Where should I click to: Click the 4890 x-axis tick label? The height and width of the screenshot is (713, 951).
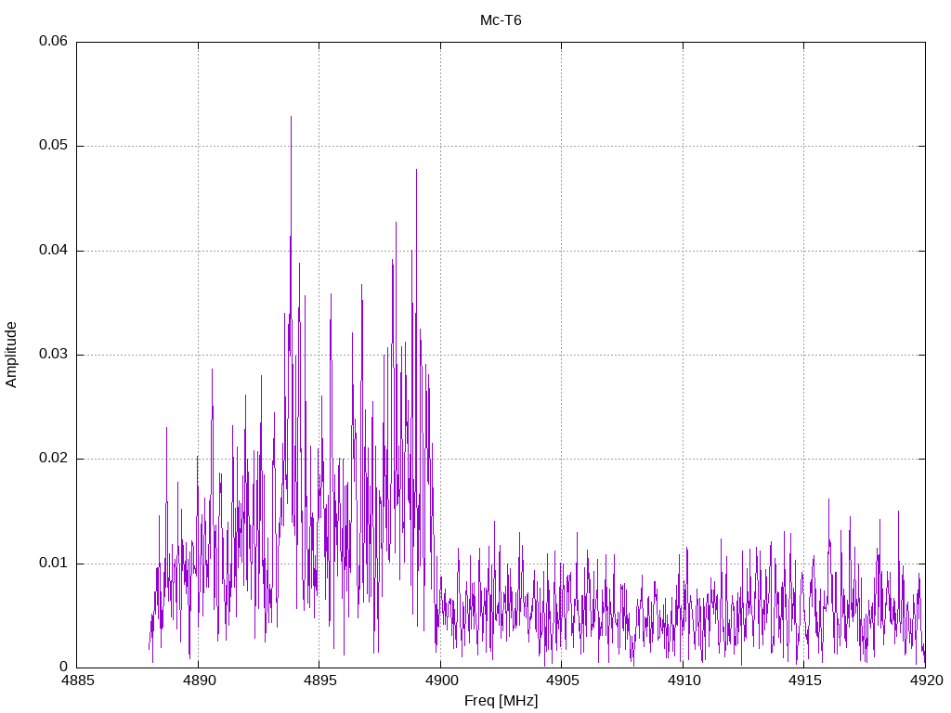pyautogui.click(x=199, y=681)
